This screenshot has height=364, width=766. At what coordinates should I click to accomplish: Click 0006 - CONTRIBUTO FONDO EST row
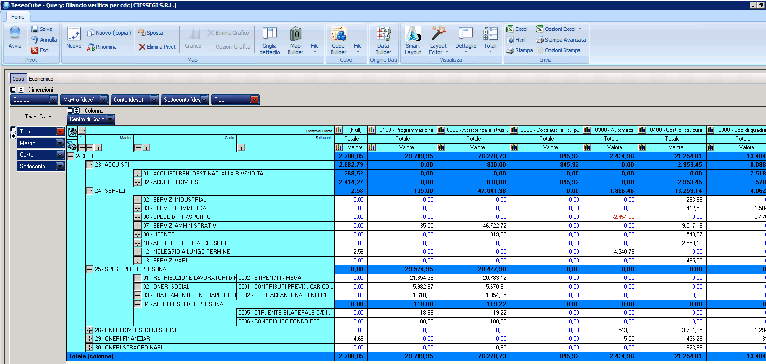click(x=286, y=321)
